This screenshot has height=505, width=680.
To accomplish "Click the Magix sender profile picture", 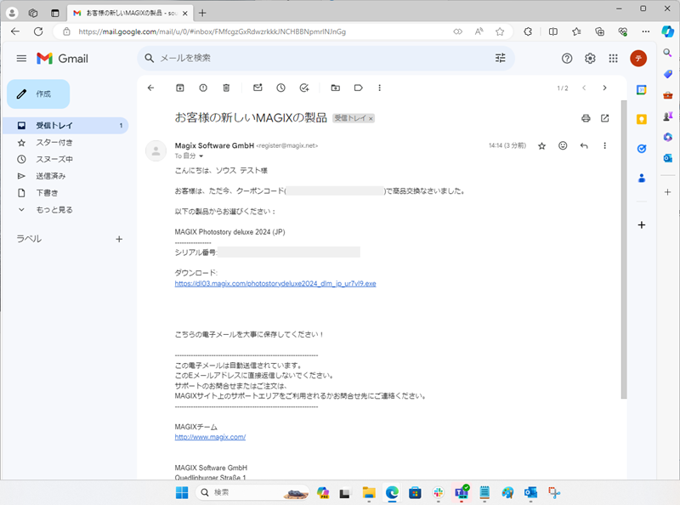I will pyautogui.click(x=156, y=151).
